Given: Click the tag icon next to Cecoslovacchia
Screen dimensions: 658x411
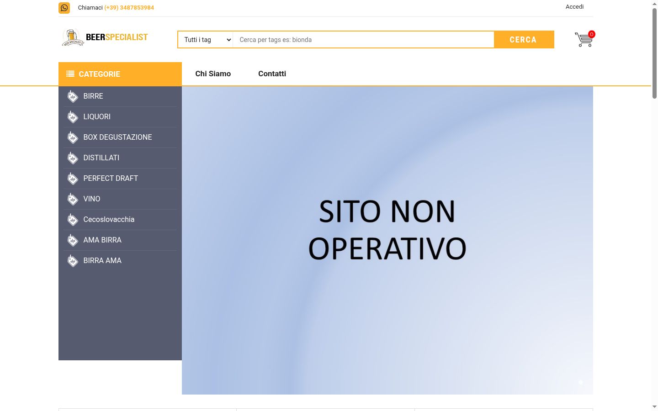Looking at the screenshot, I should click(73, 220).
